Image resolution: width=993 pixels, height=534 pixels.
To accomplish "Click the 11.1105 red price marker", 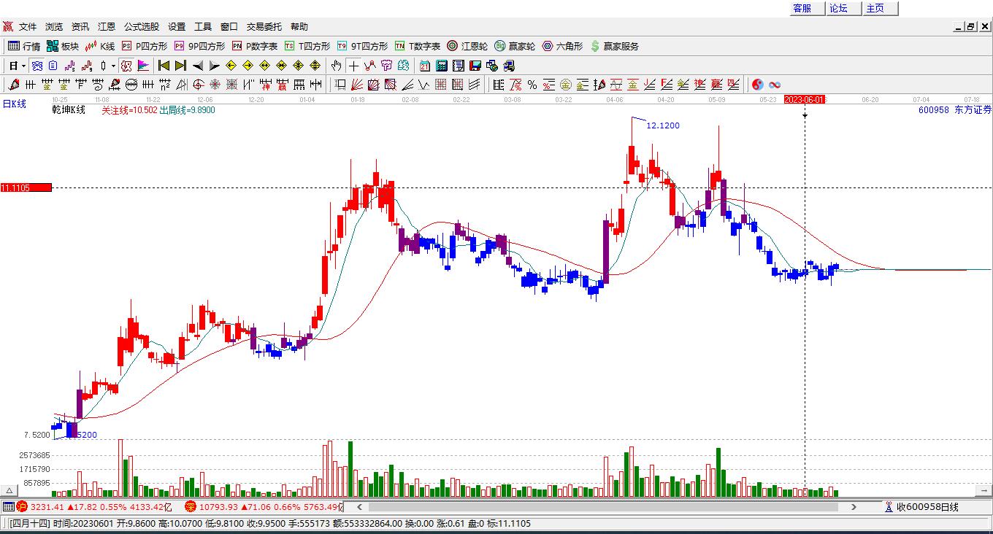I will coord(26,188).
